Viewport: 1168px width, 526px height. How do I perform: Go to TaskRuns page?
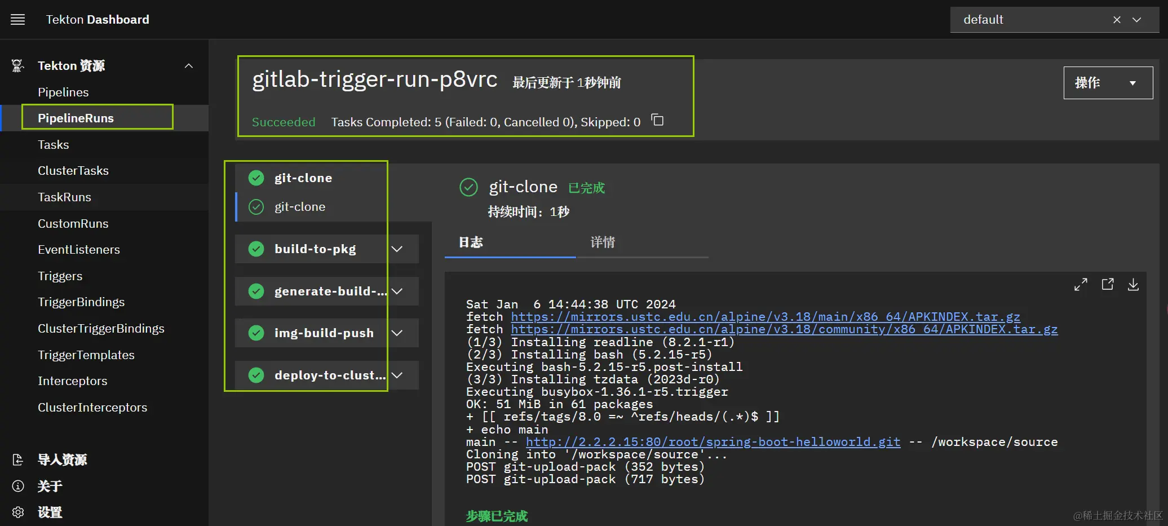pos(64,197)
